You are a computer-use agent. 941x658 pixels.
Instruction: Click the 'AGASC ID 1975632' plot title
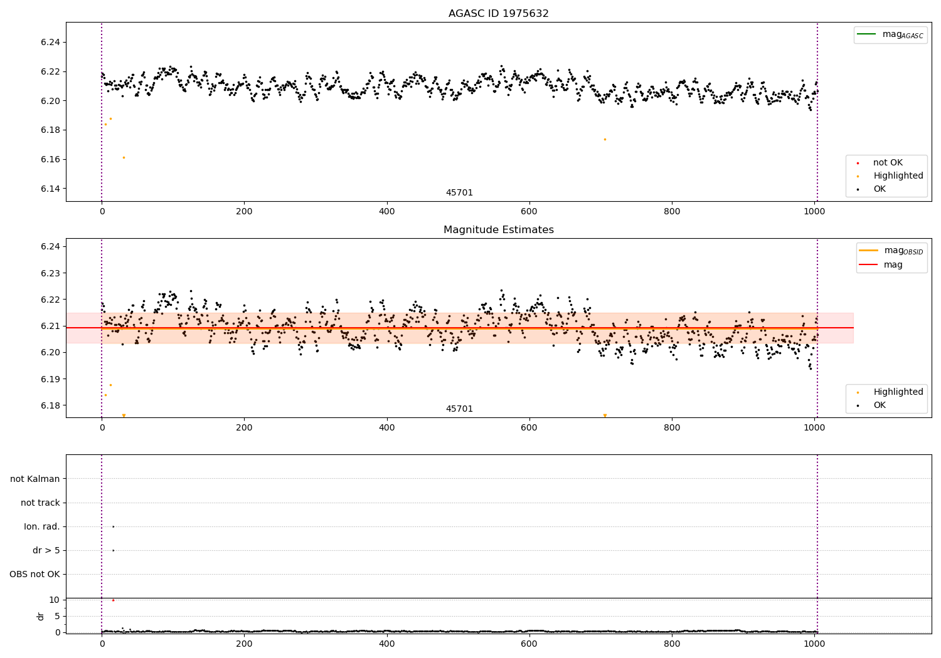(x=498, y=14)
